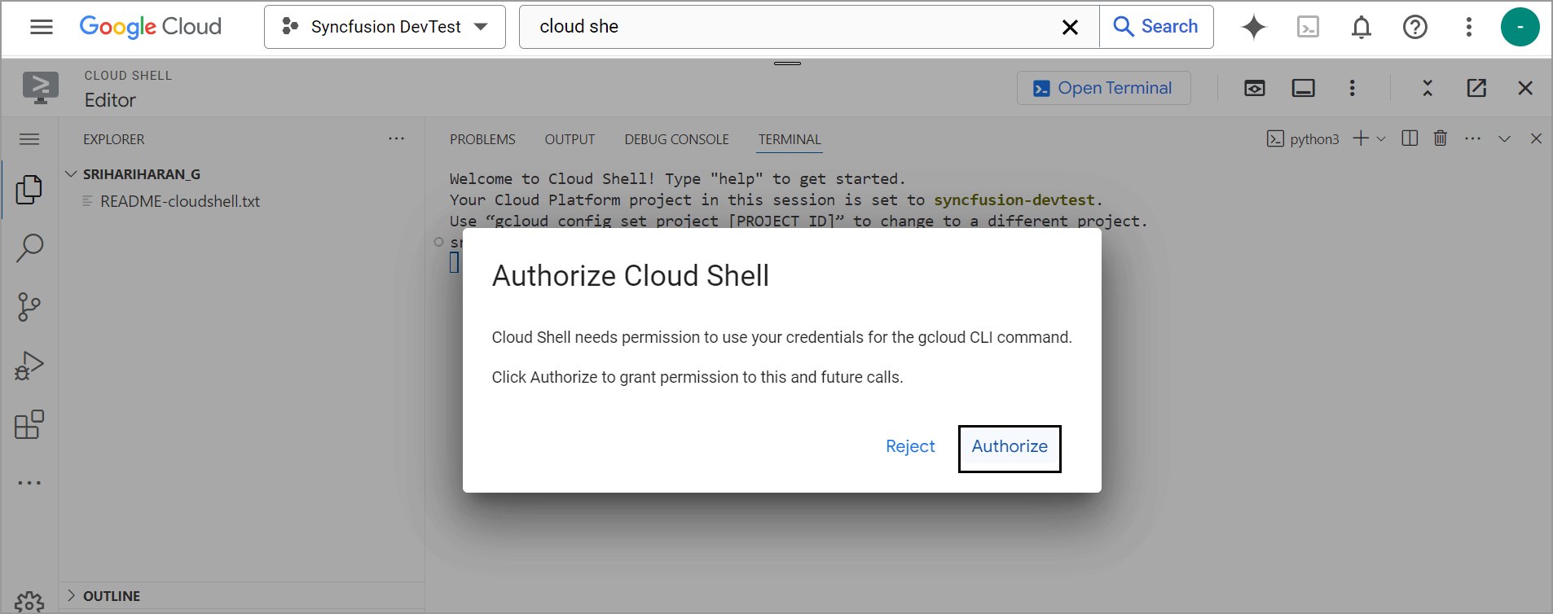The image size is (1553, 614).
Task: Switch to the DEBUG CONSOLE tab
Action: point(676,139)
